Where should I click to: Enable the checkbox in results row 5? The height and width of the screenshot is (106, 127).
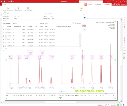tap(6, 43)
